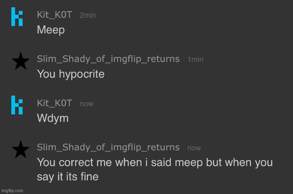Screen dimensions: 293x194
Task: Select the Kit_K0T username above the Wdym message
Action: [x=55, y=103]
